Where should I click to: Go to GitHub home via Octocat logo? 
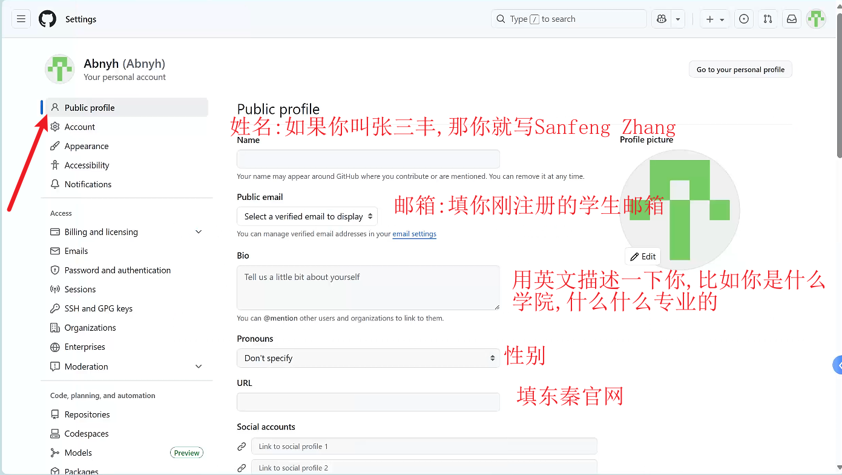pyautogui.click(x=47, y=19)
